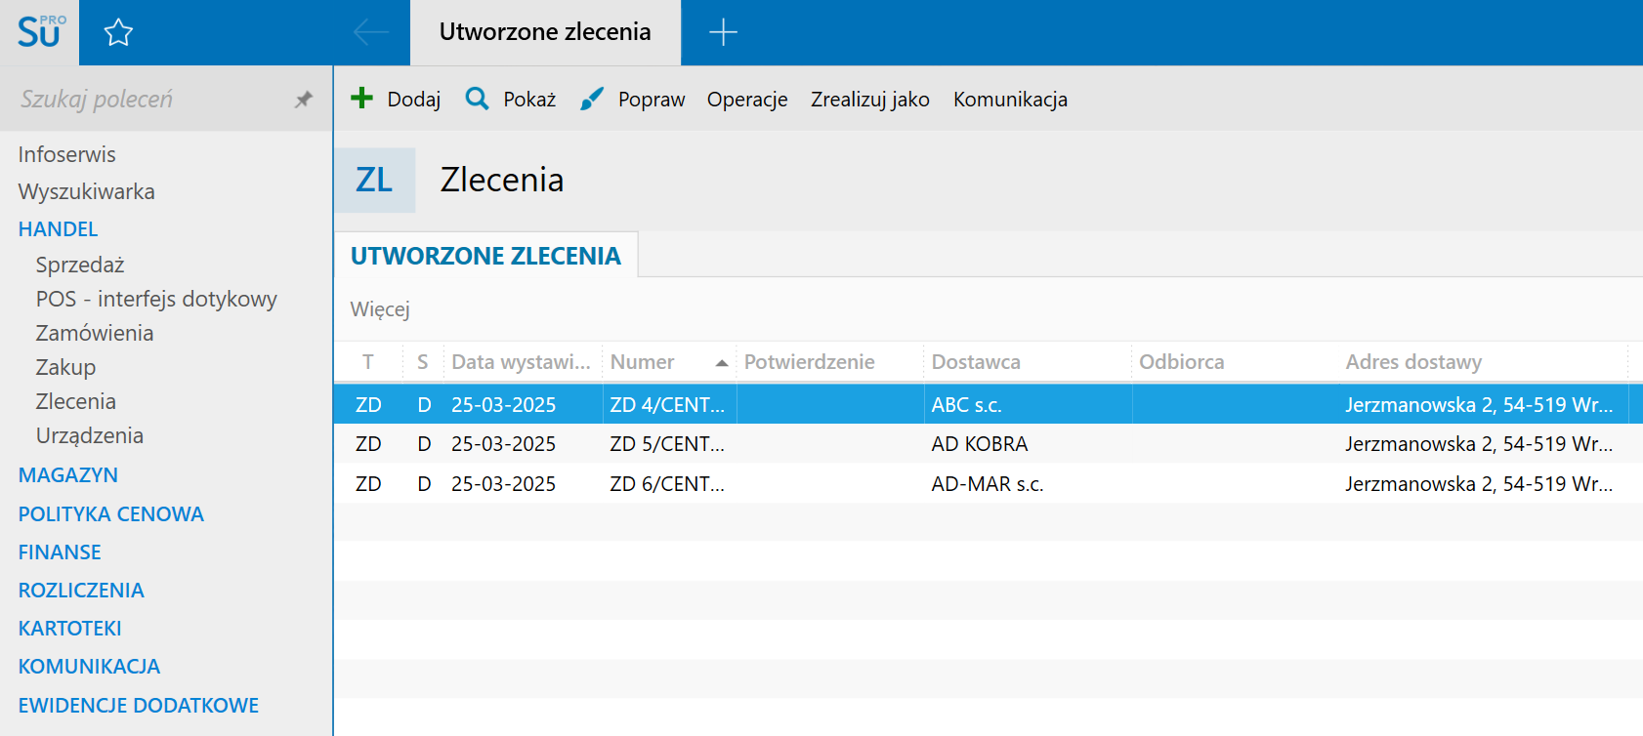Open Zakup under HANDEL
1643x736 pixels.
click(65, 367)
